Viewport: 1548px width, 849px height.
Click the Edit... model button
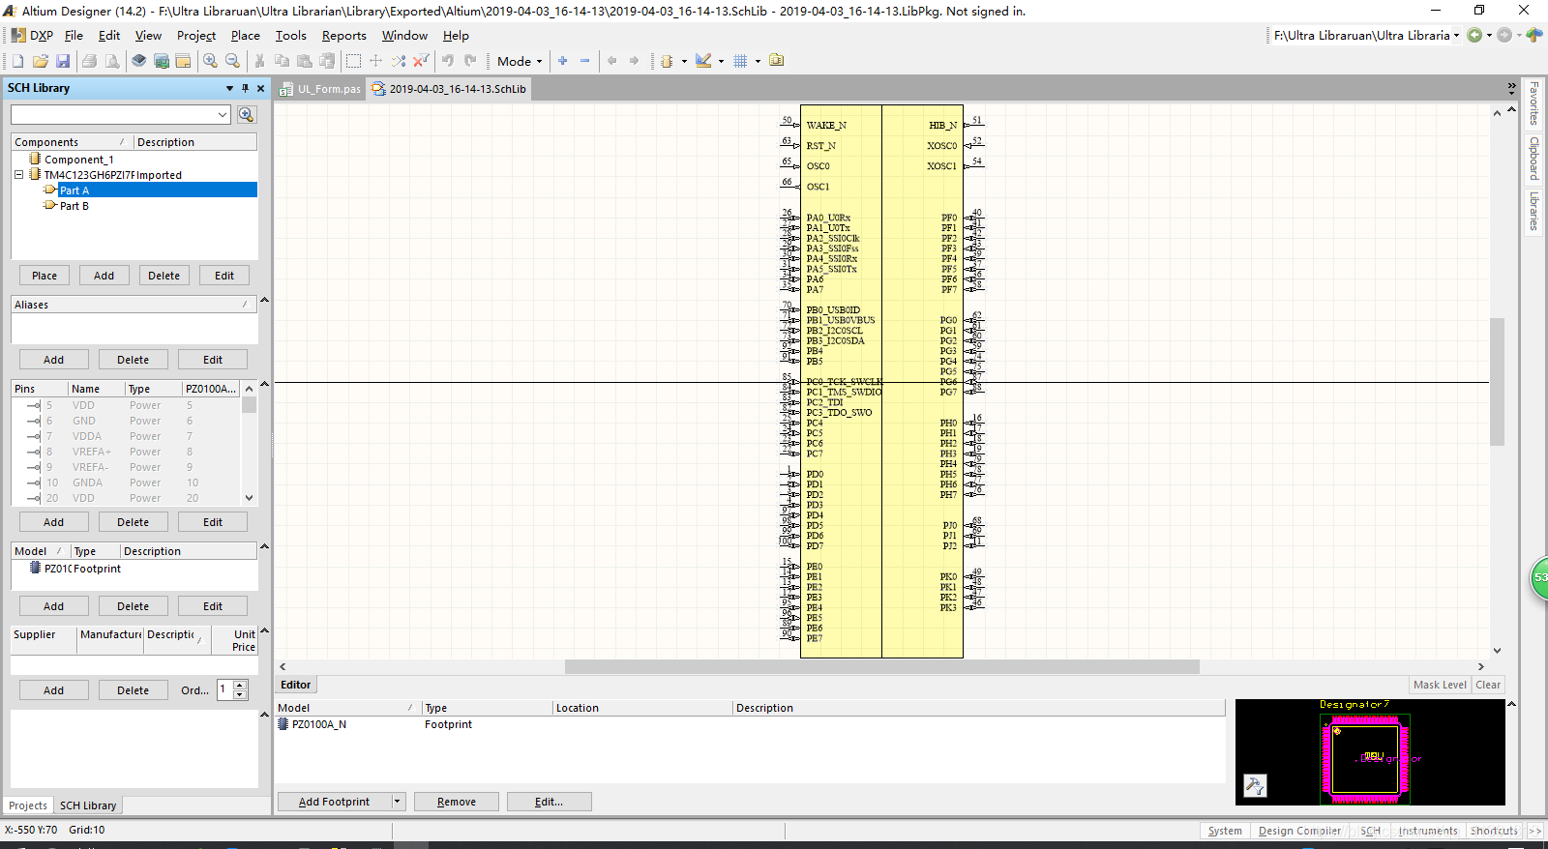pos(549,802)
